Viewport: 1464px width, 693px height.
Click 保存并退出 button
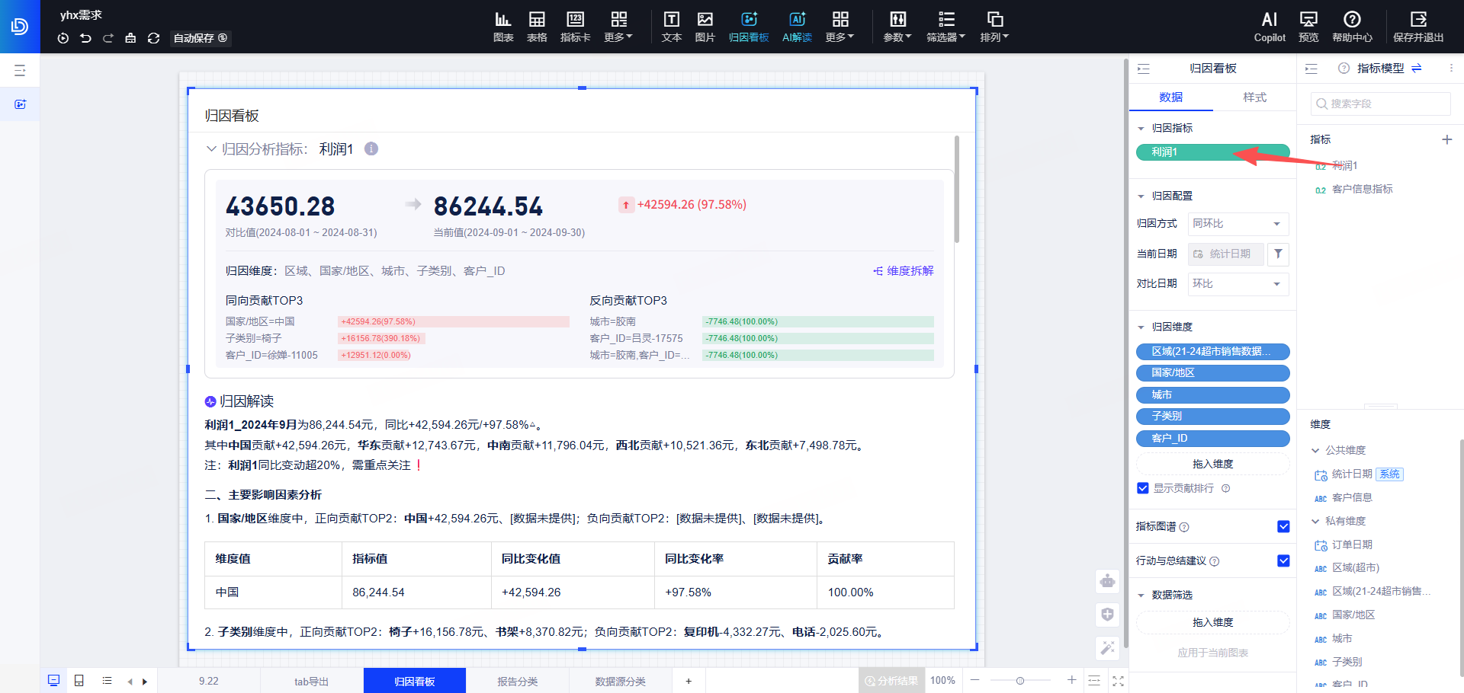tap(1418, 27)
